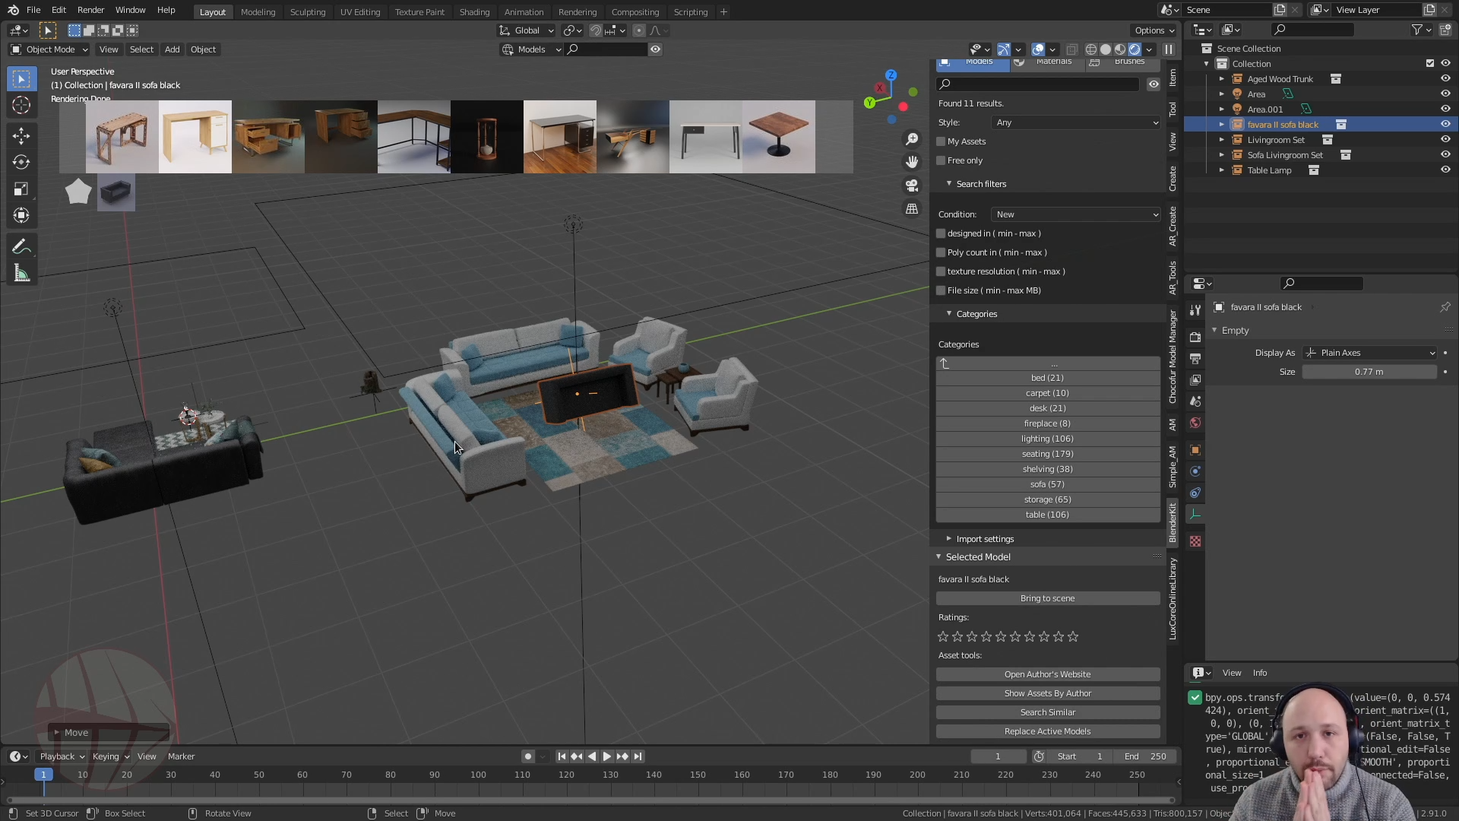This screenshot has height=821, width=1459.
Task: Enable the Free only checkbox
Action: coord(942,160)
